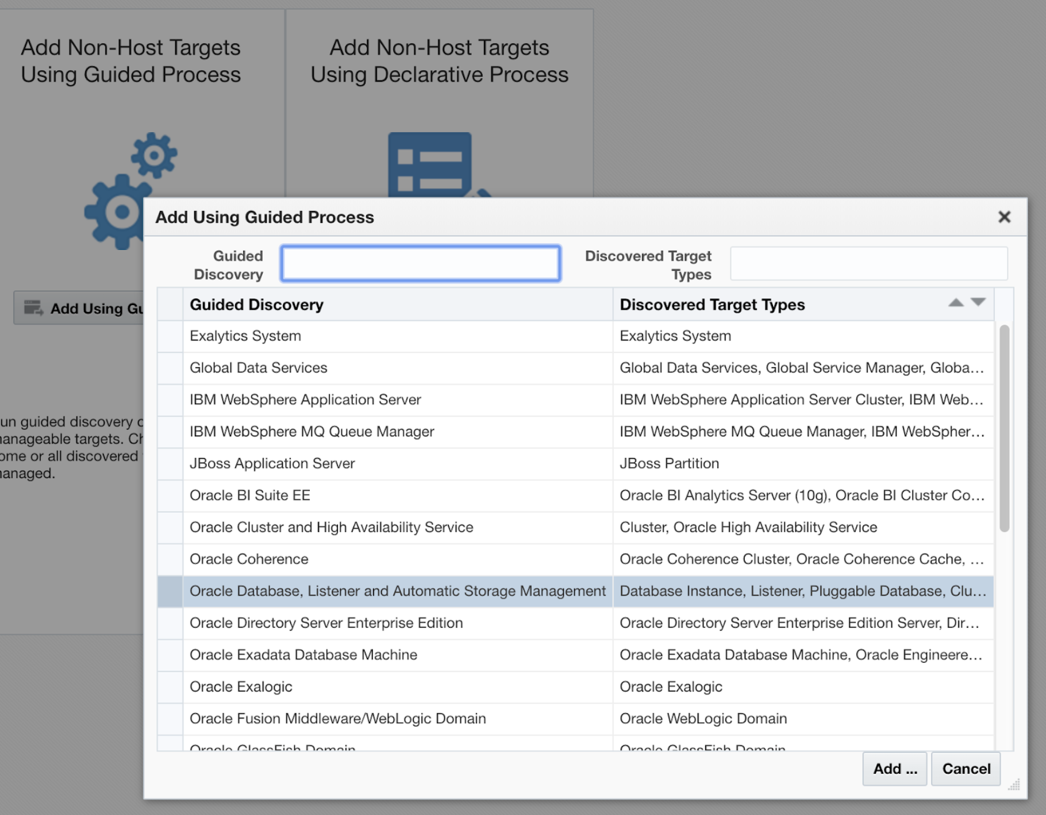Image resolution: width=1046 pixels, height=815 pixels.
Task: Click Cluster, Oracle High Availability Service cell
Action: coord(803,528)
